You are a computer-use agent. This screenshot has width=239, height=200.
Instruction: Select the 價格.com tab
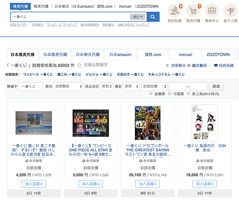[153, 55]
